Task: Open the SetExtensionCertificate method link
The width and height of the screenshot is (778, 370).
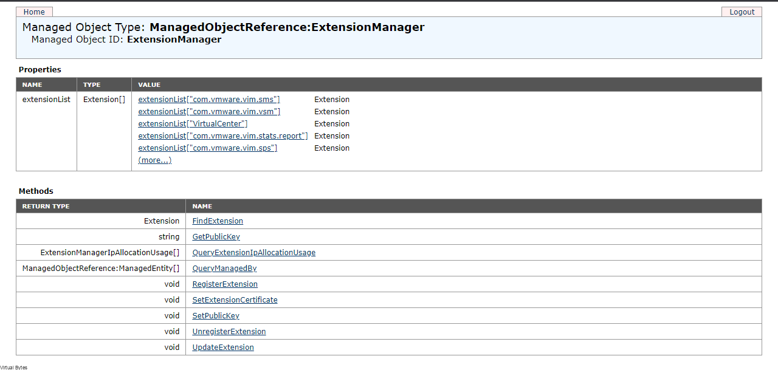Action: [x=235, y=300]
